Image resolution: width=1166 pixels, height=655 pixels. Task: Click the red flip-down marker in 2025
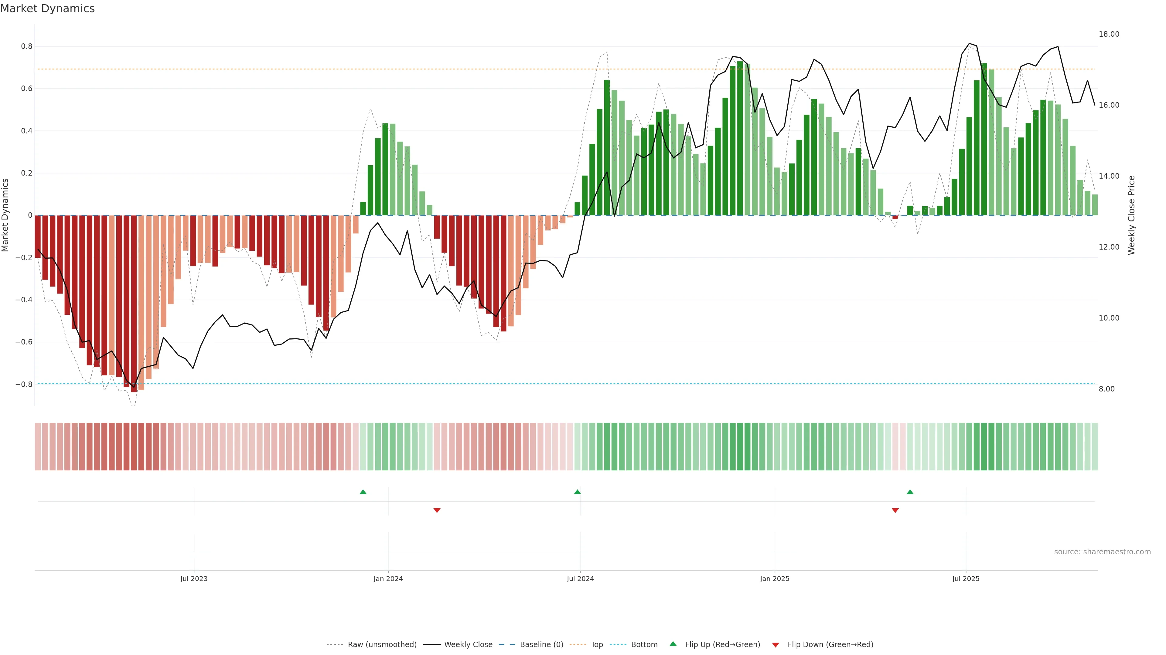tap(895, 510)
